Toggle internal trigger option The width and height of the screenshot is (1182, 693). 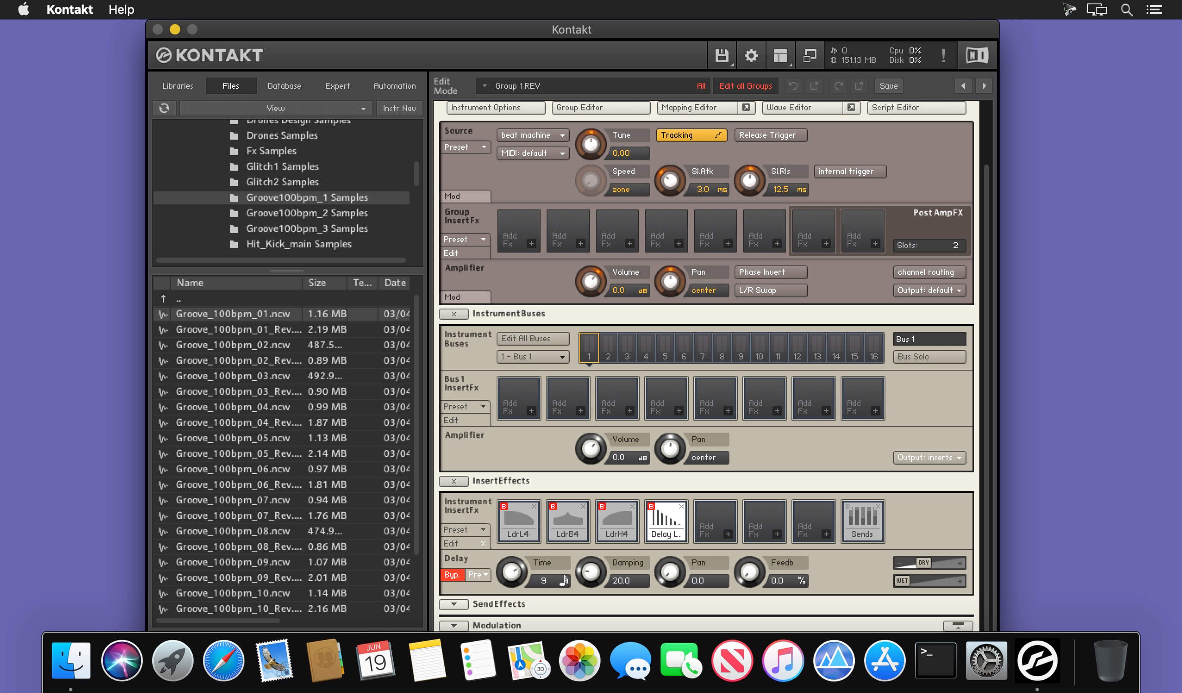pos(850,172)
